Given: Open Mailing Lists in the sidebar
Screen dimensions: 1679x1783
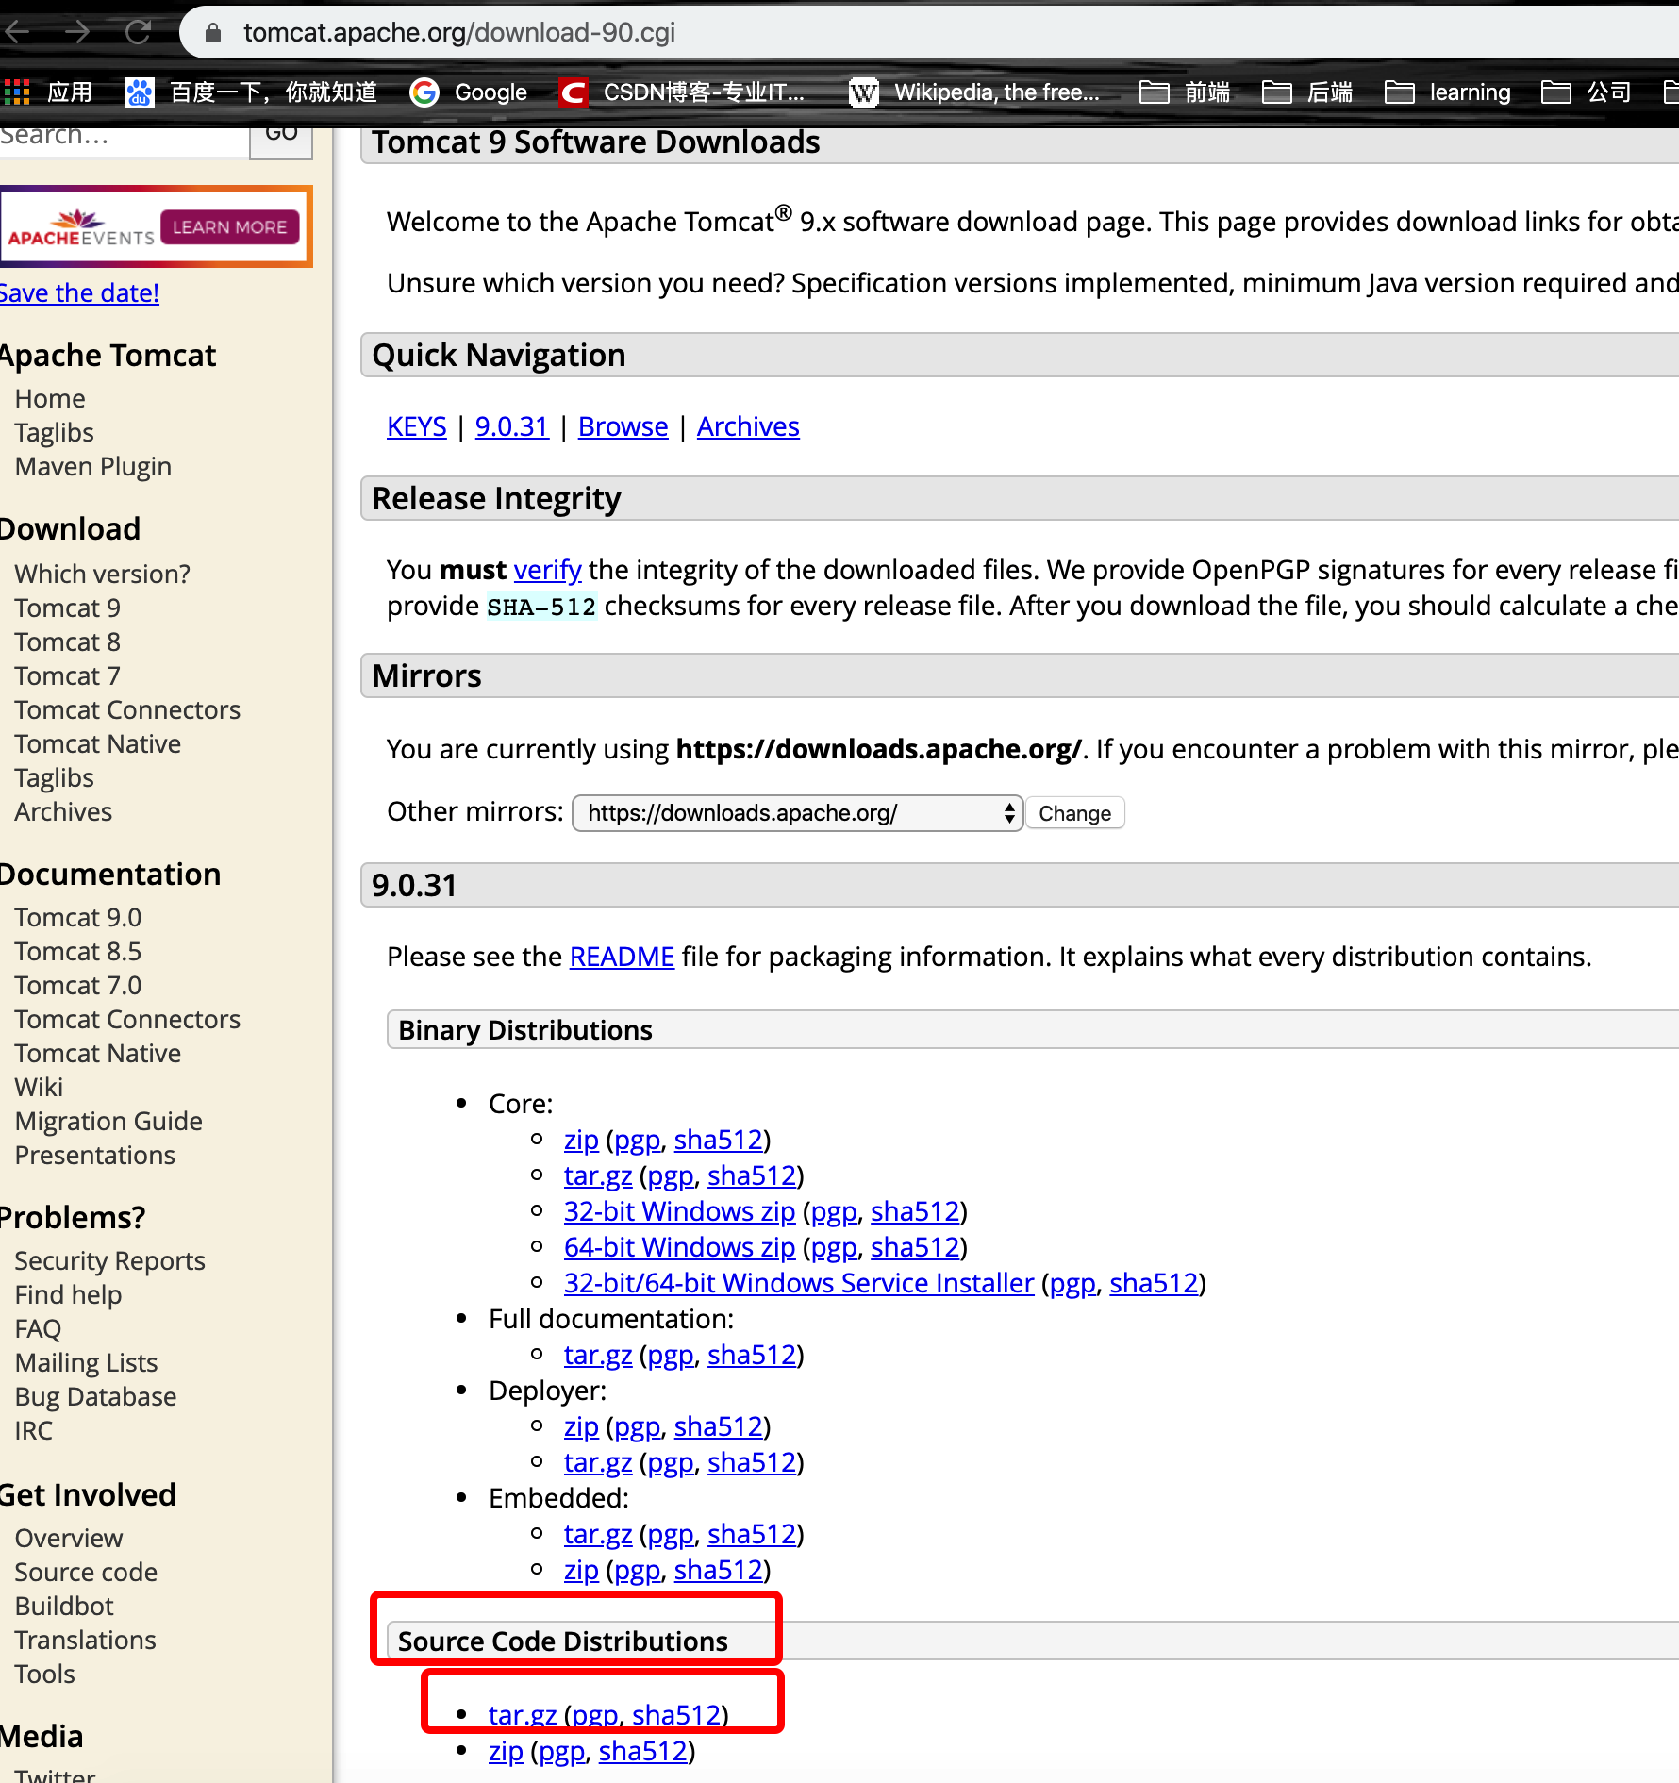Looking at the screenshot, I should click(x=86, y=1362).
